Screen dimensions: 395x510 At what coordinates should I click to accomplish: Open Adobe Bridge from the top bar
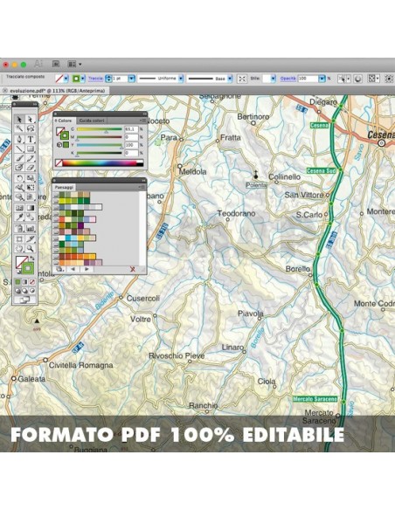pyautogui.click(x=56, y=64)
